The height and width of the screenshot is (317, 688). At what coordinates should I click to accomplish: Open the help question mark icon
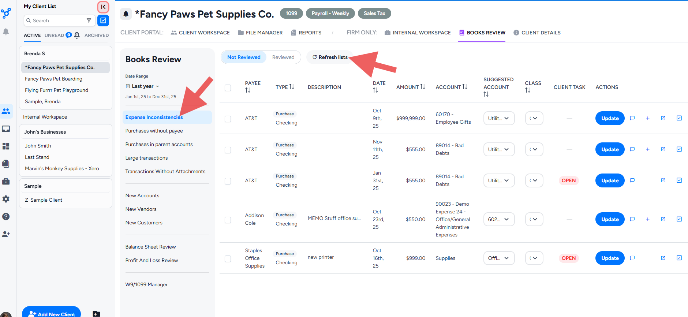6,217
